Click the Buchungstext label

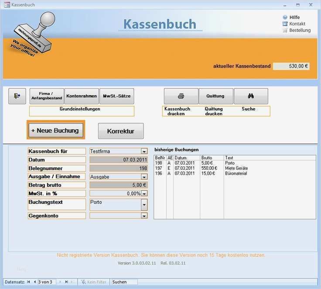click(x=57, y=204)
